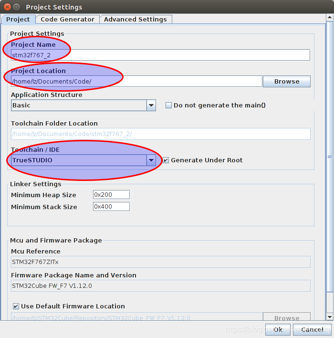This screenshot has height=338, width=334.
Task: Click the vertical scrollbar thumb
Action: point(330,157)
